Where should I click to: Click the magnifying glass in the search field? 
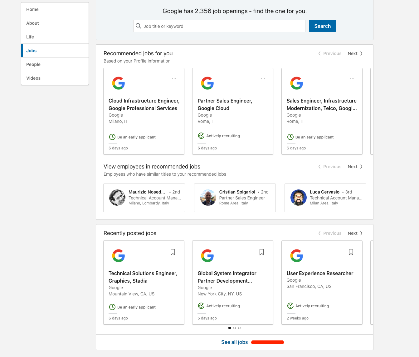139,26
